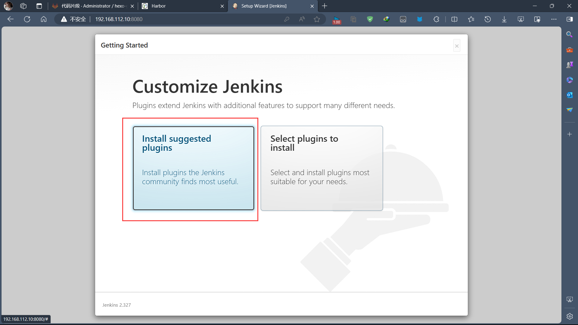This screenshot has width=578, height=325.
Task: Open the IDM-style colorful globe extension
Action: [387, 19]
